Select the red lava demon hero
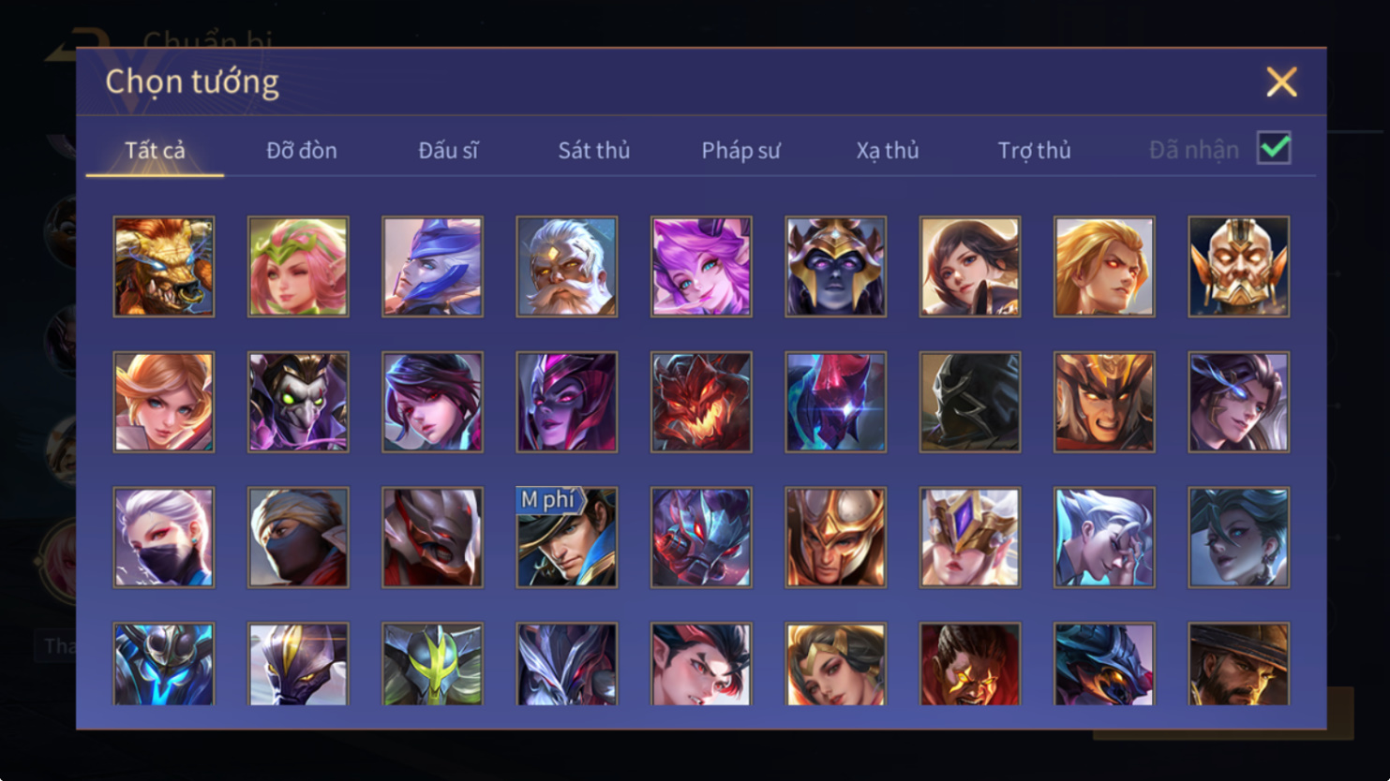1390x781 pixels. tap(701, 402)
